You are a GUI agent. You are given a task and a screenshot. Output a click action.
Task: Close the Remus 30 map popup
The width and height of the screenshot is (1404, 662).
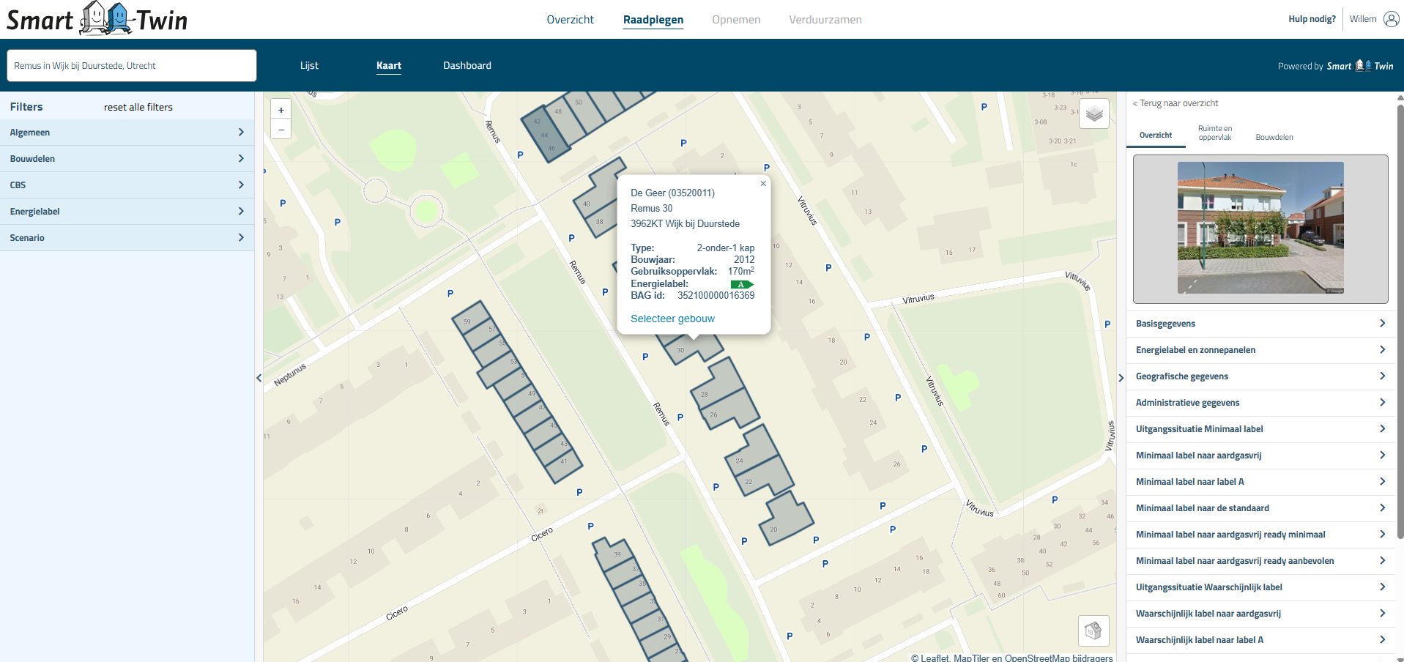tap(763, 184)
